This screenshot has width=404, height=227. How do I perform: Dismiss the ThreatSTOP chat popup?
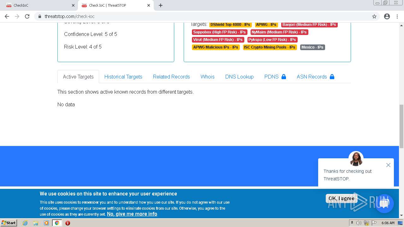(x=388, y=165)
